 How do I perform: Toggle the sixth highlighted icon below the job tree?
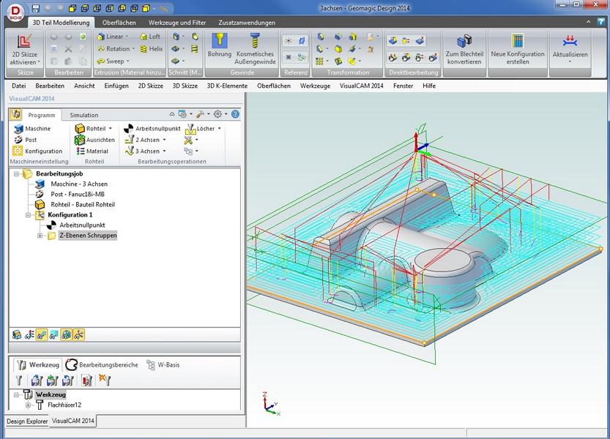click(x=78, y=335)
